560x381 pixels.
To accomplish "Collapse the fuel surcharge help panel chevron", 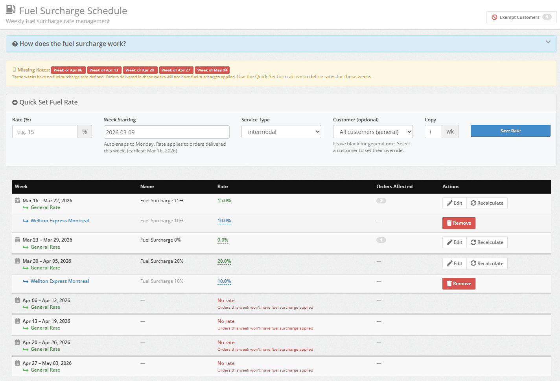I will [x=548, y=41].
